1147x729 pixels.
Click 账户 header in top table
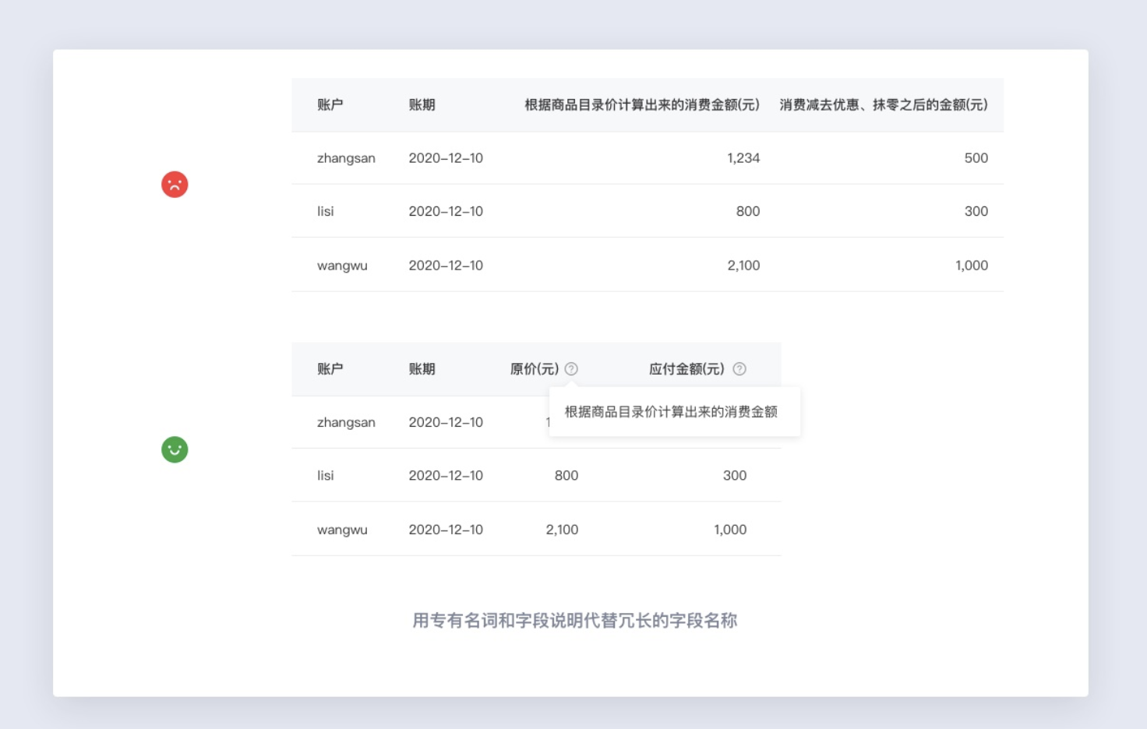click(x=330, y=105)
